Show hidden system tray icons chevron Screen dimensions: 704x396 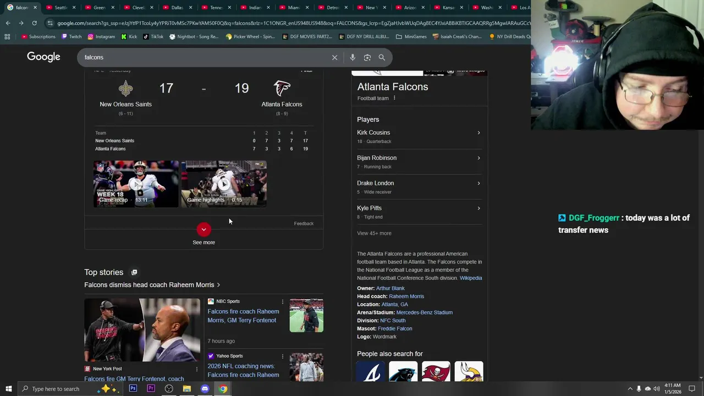[630, 389]
